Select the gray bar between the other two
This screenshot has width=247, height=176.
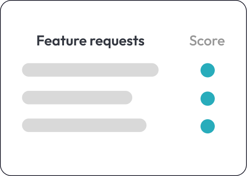[x=77, y=97]
